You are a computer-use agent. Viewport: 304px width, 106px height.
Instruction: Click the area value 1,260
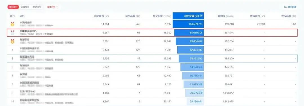tap(106, 101)
